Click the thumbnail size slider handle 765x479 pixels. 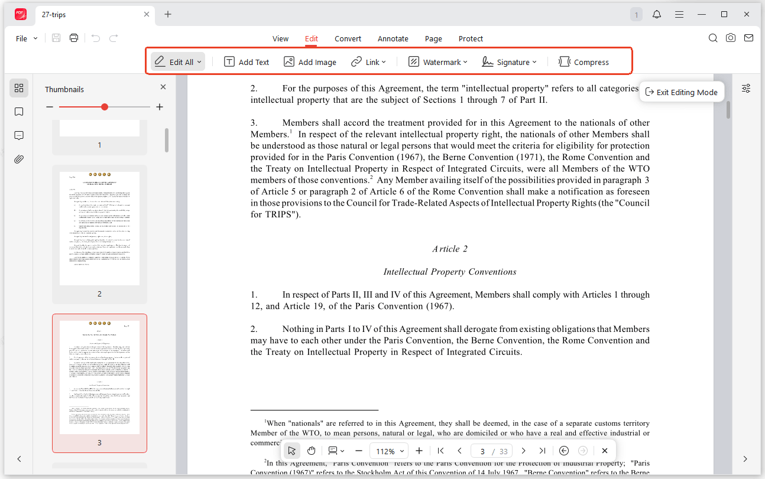tap(105, 107)
